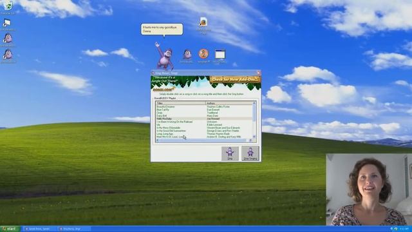Select the song Long, Long Ago

coord(165,134)
